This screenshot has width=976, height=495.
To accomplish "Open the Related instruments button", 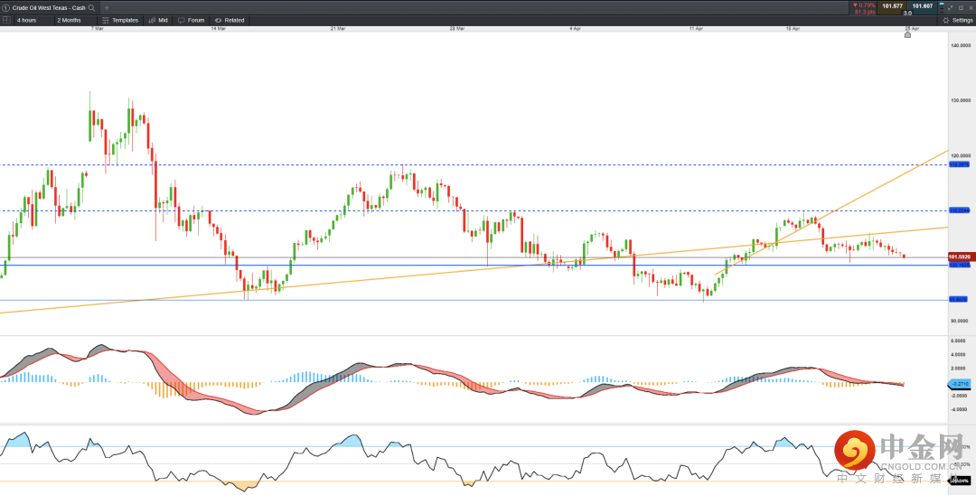I will (230, 20).
